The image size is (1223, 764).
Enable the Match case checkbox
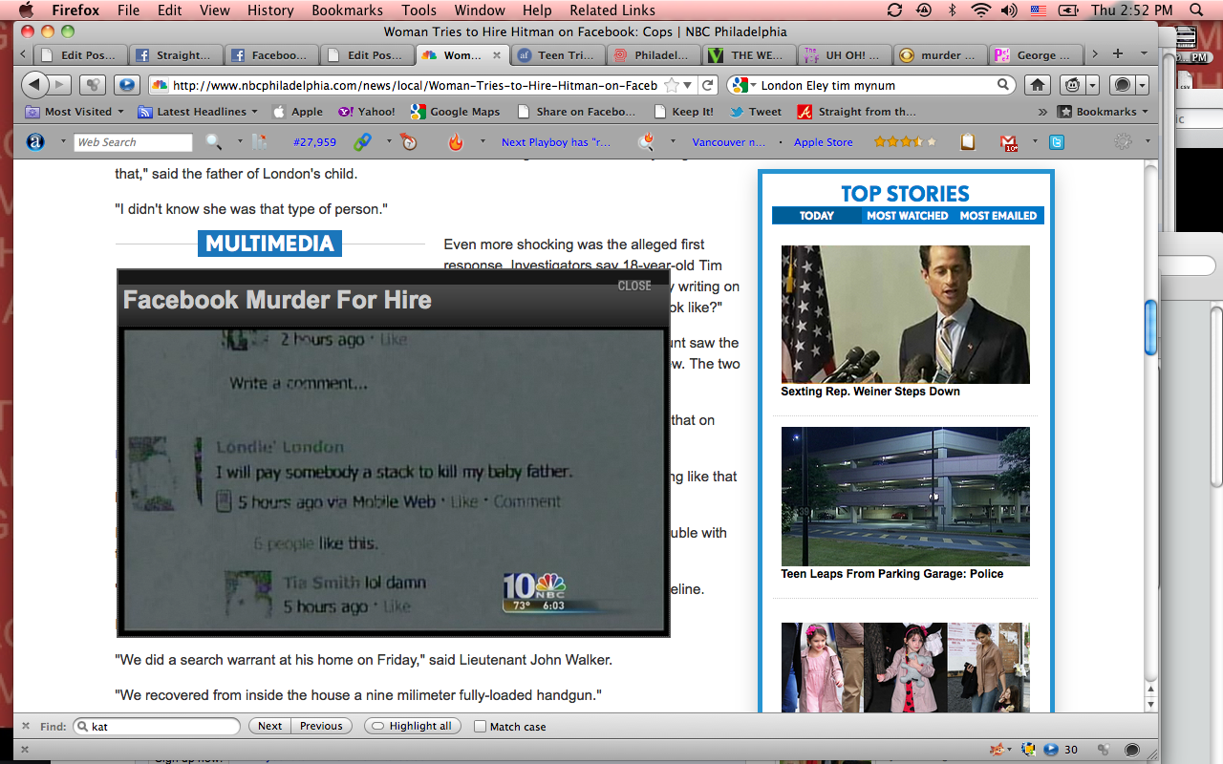[481, 727]
